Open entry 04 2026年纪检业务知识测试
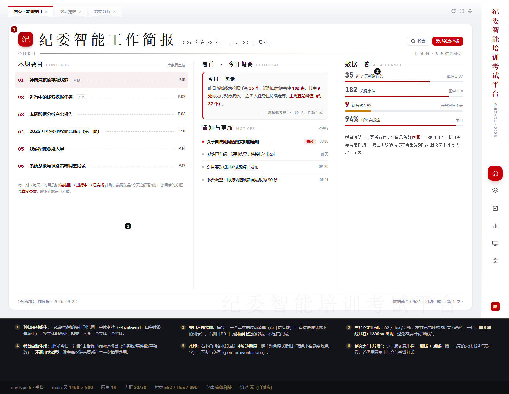This screenshot has width=509, height=394. tap(101, 131)
